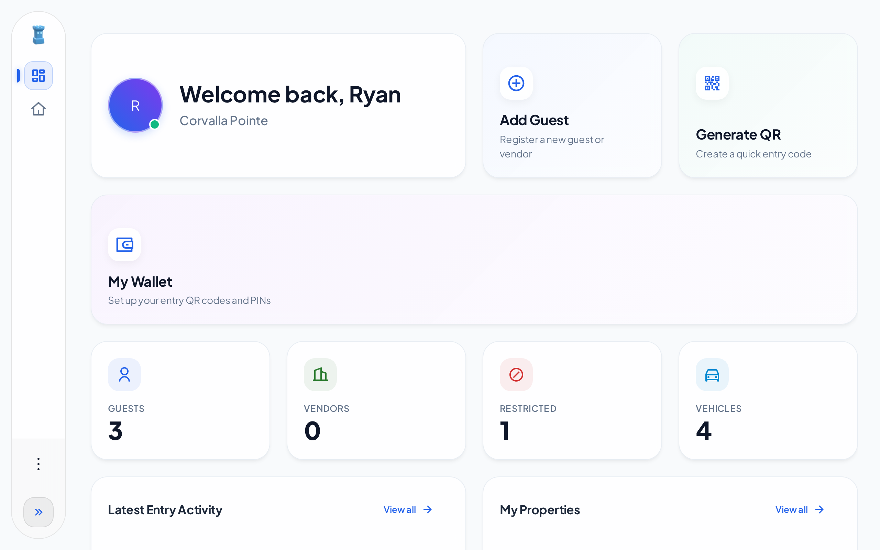Open the dashboard grid sidebar icon
The width and height of the screenshot is (880, 550).
tap(38, 76)
